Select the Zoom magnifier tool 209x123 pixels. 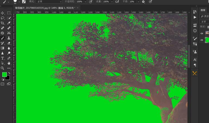pyautogui.click(x=2, y=68)
